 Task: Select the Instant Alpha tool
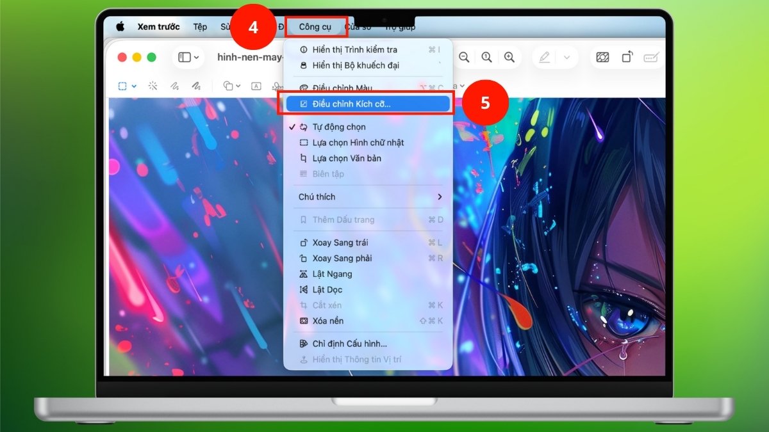click(154, 85)
